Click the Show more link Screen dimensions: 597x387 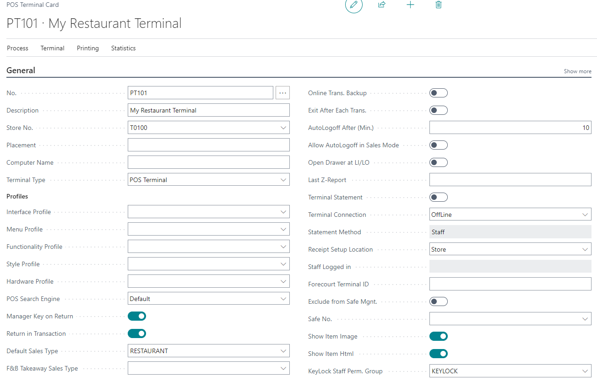577,71
